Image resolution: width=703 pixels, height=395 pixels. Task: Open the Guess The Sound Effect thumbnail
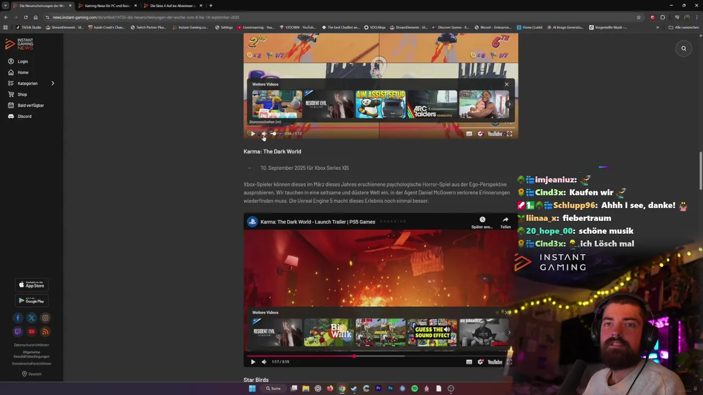[432, 332]
